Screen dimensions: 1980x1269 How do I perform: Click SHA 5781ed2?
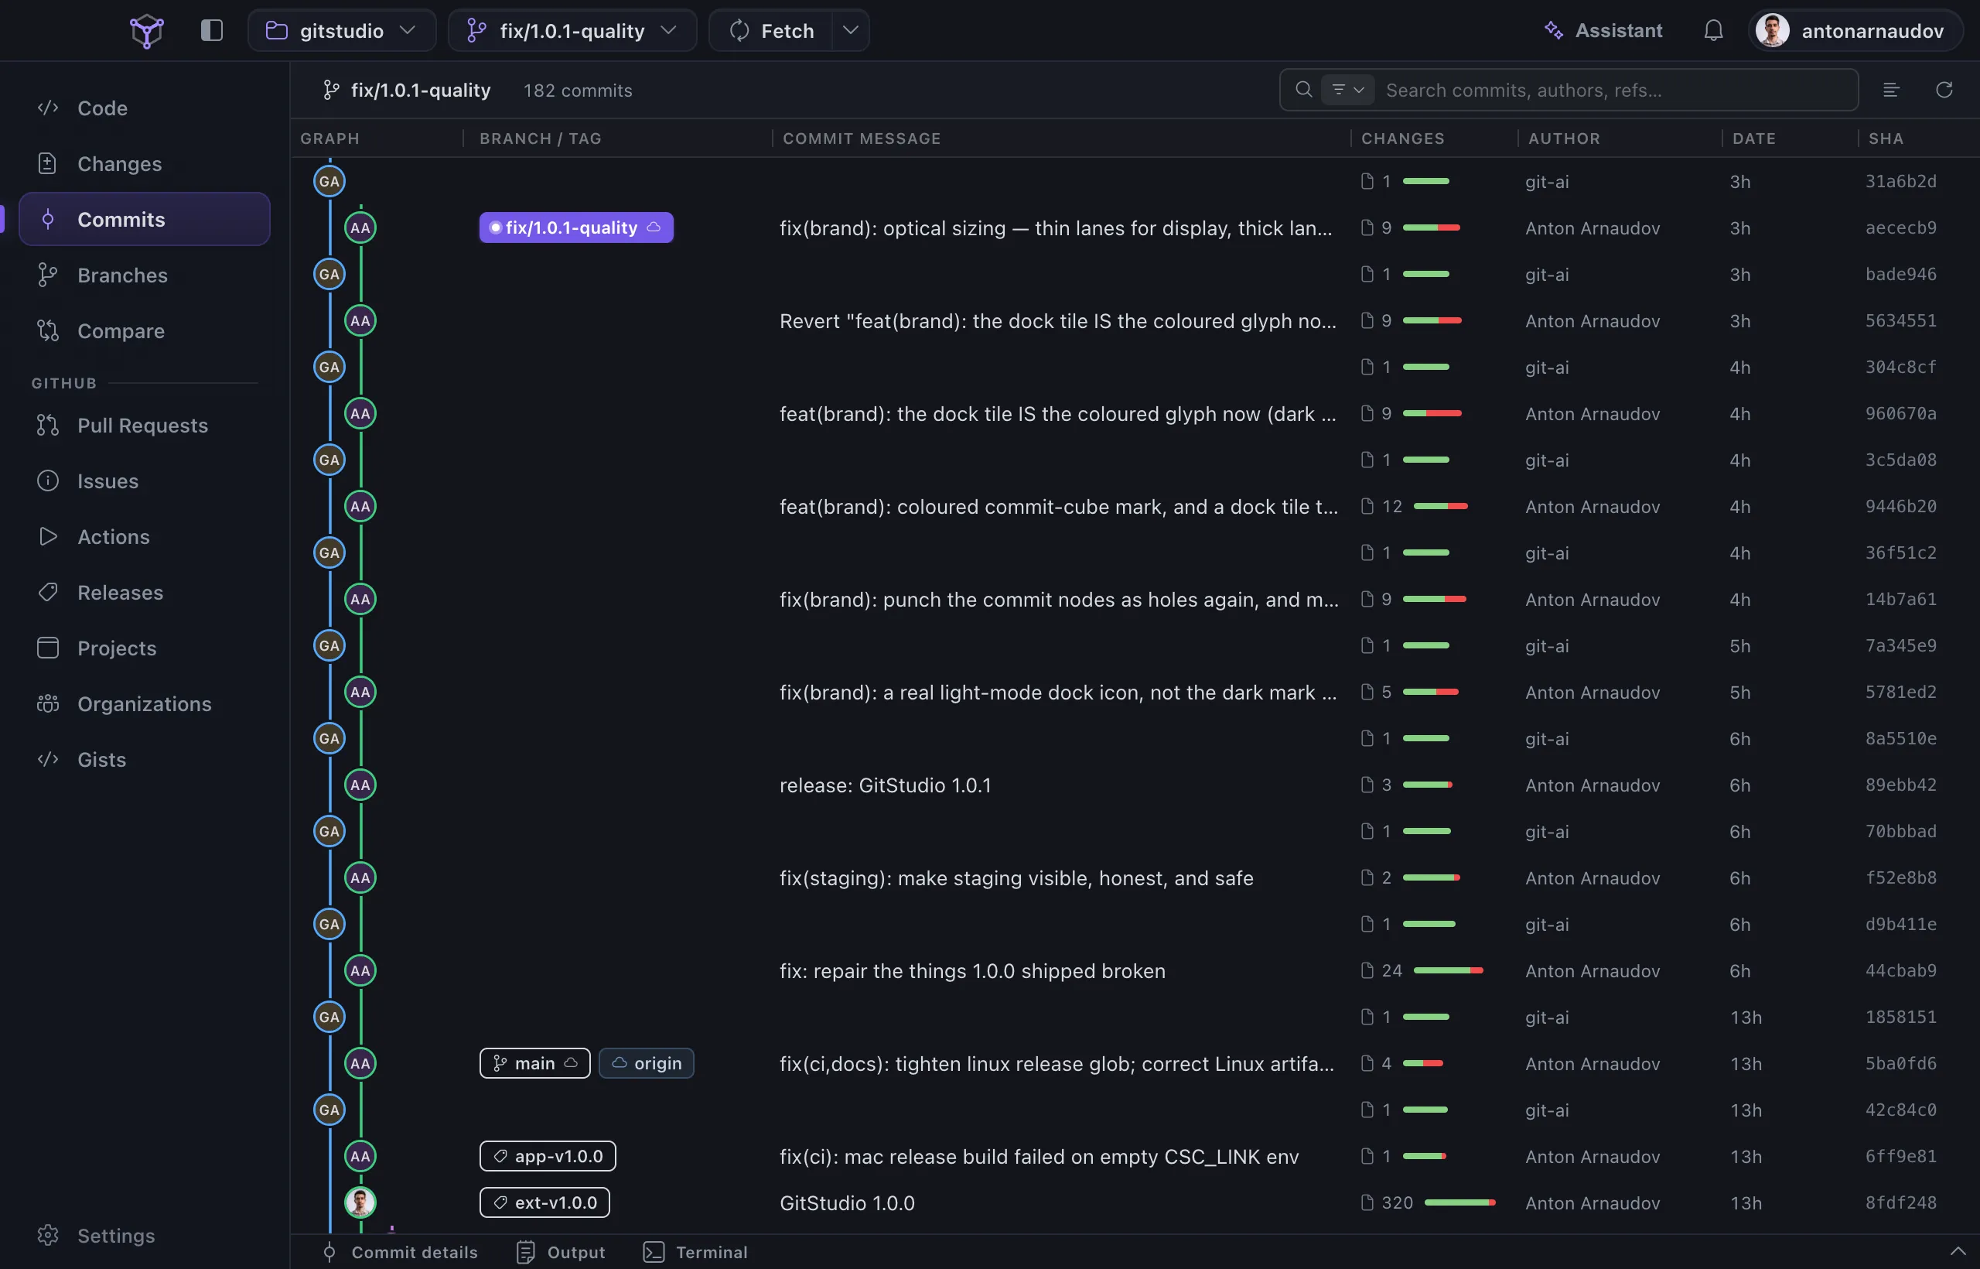pyautogui.click(x=1901, y=691)
